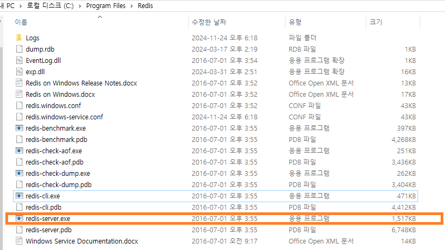Click the Redis on Windows Release Notes.docx icon
The height and width of the screenshot is (250, 445).
[x=19, y=83]
